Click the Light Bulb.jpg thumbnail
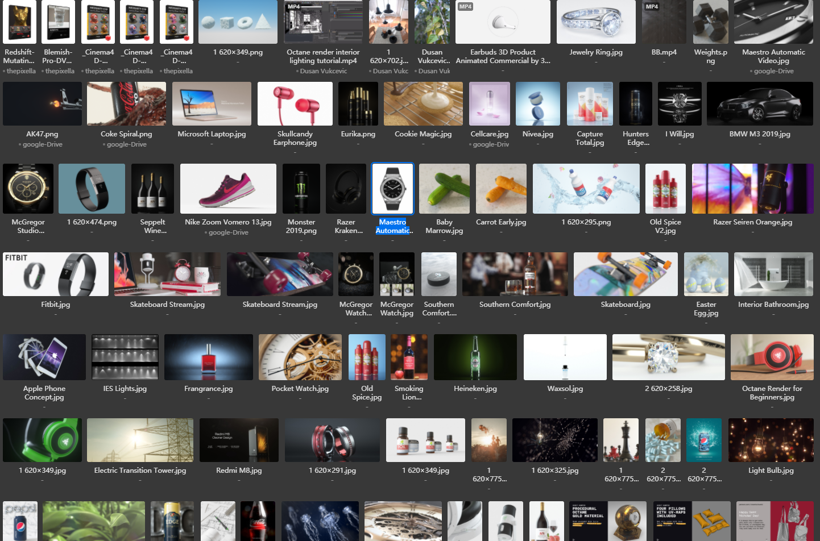The height and width of the screenshot is (541, 820). coord(771,440)
